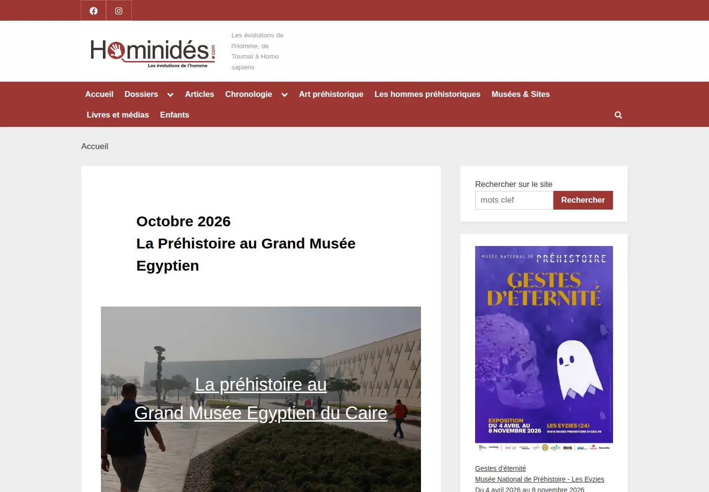Expand the Dossiers submenu chevron
Viewport: 709px width, 492px height.
coord(170,94)
